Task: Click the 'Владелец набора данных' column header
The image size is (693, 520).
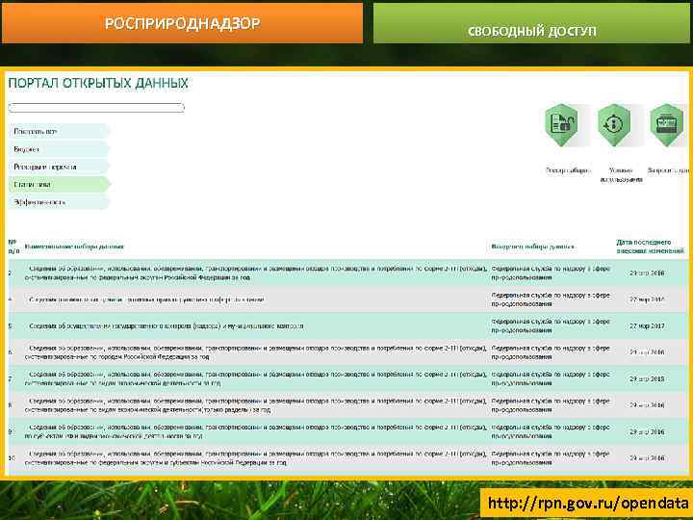Action: coord(532,247)
